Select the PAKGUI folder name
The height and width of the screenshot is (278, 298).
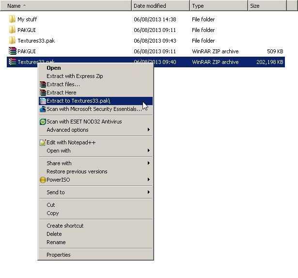(27, 30)
